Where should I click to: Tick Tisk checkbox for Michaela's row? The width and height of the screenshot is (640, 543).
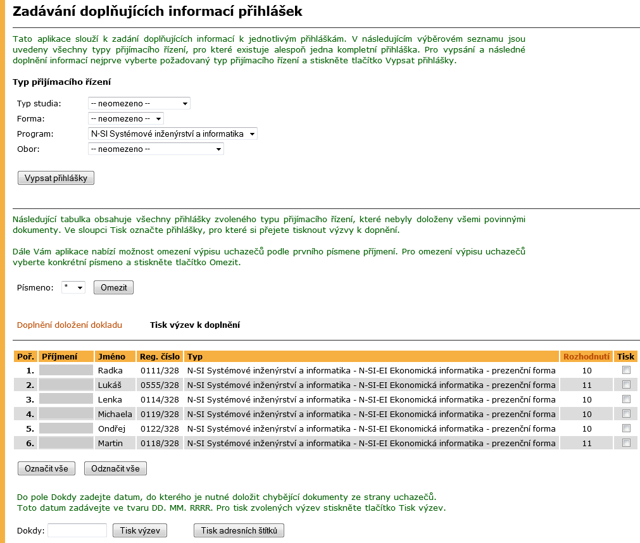click(x=626, y=414)
